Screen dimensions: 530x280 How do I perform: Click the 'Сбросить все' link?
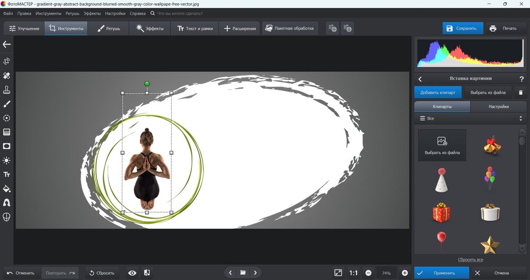[x=471, y=259]
